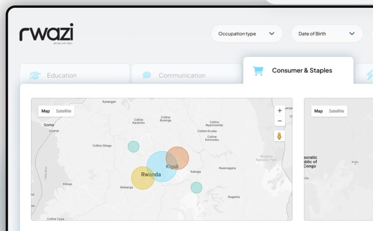Viewport: 373px width, 231px height.
Task: Click the Akagera National Park label
Action: coord(266,158)
